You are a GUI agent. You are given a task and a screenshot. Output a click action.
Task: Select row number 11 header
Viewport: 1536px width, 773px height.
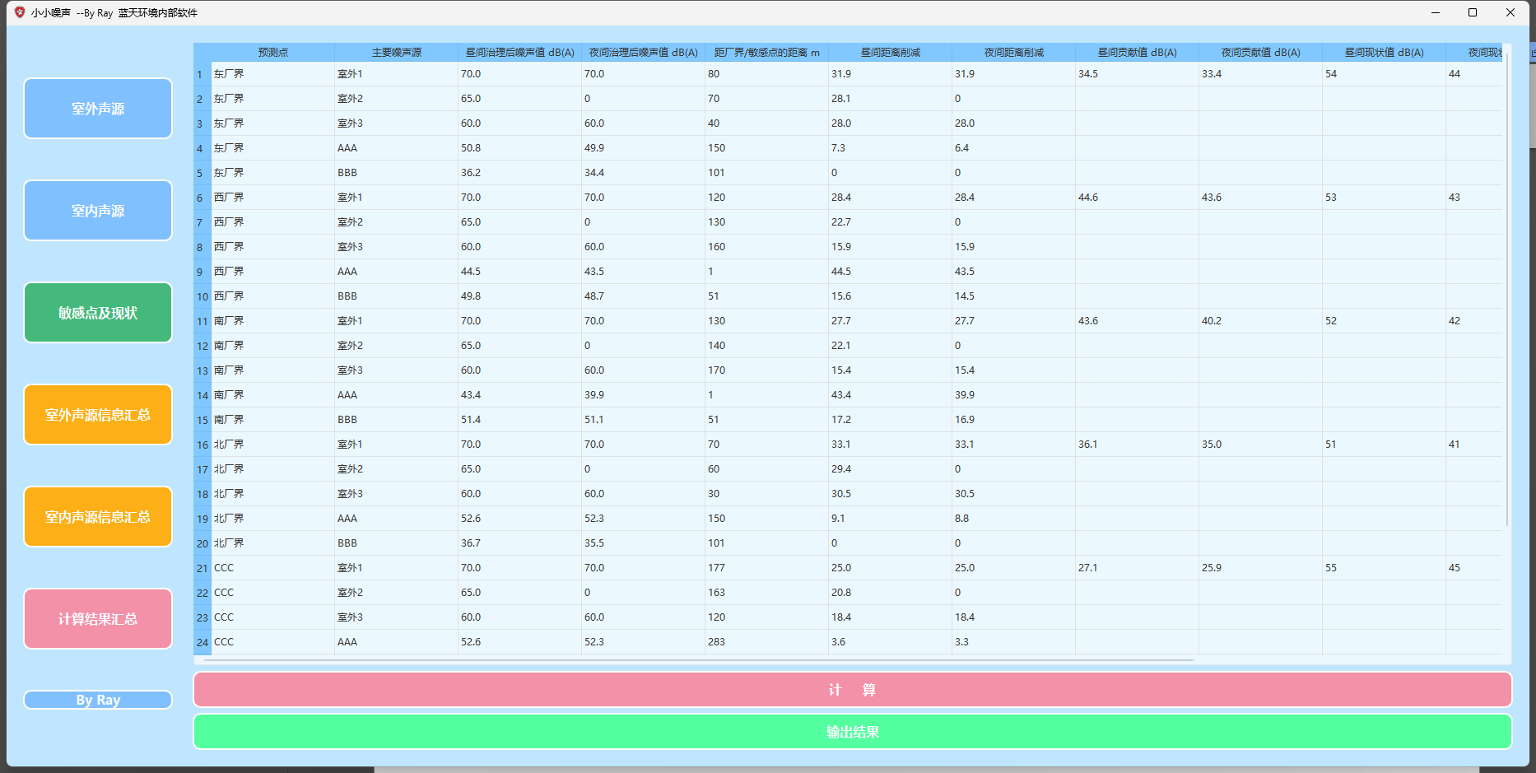[202, 321]
